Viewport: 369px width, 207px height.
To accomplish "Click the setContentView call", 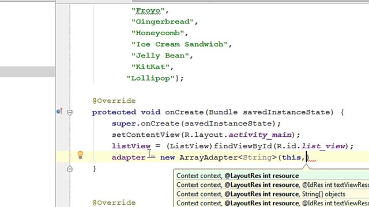I will [145, 135].
